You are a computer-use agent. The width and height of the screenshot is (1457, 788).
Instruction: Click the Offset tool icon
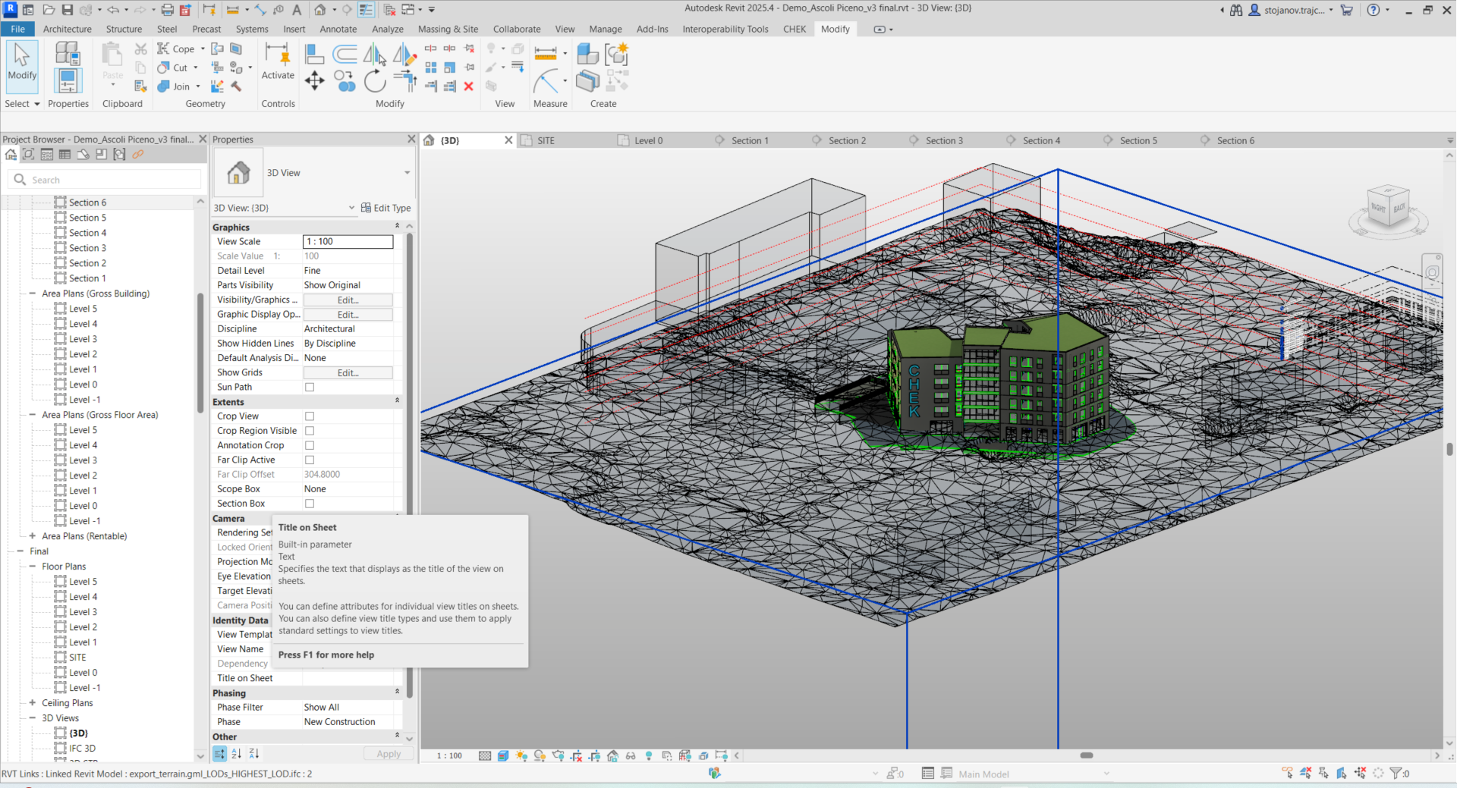[345, 54]
